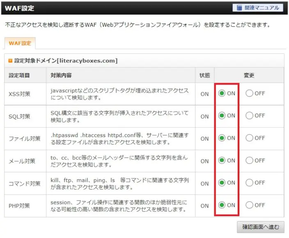
Task: Enable SQL対策 with ON radio
Action: [x=222, y=116]
